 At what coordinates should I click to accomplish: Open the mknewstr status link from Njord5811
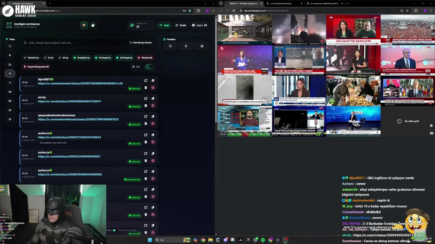point(80,83)
